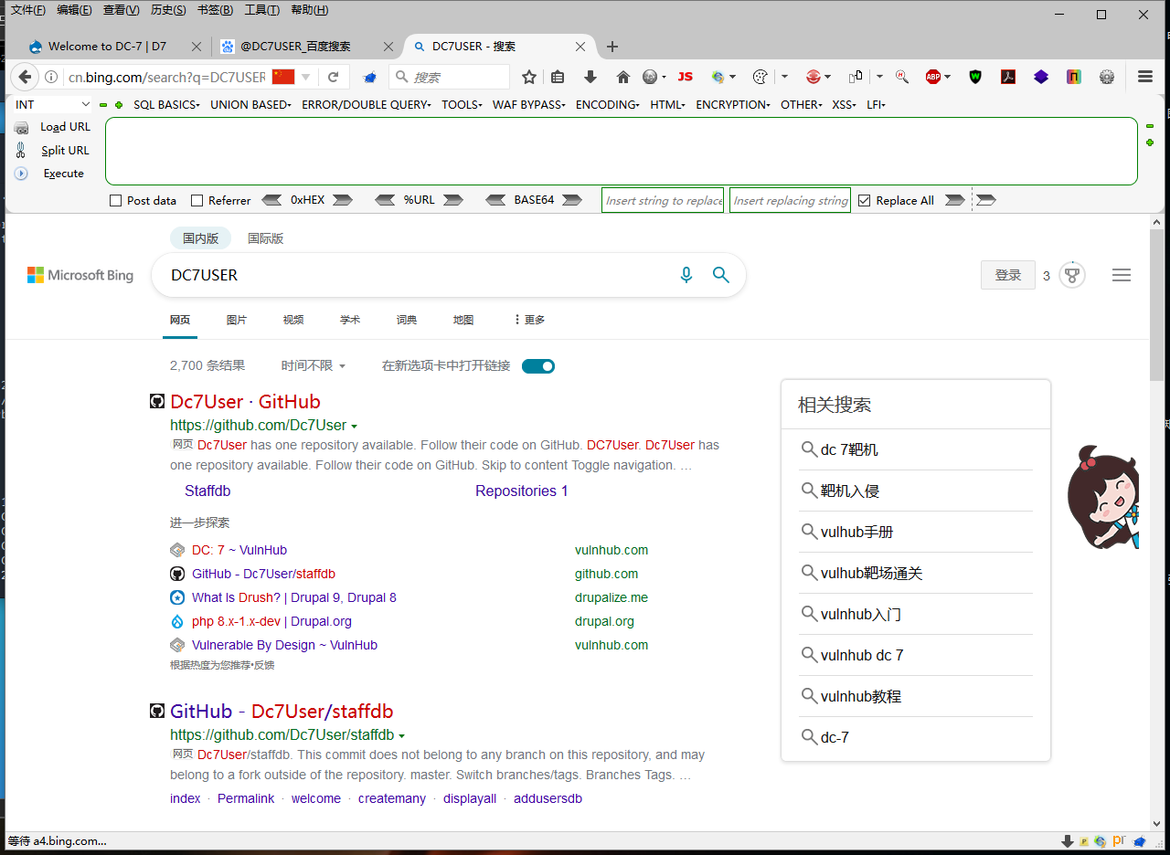Expand the ERROR/DOUBLE QUERY menu

(366, 105)
